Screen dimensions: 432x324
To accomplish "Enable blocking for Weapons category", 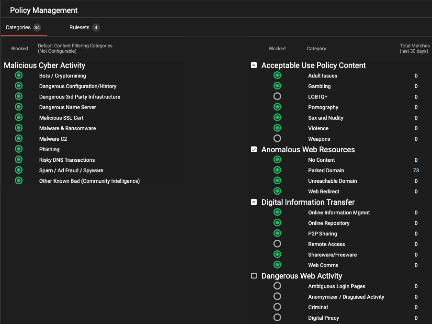I will coord(277,139).
